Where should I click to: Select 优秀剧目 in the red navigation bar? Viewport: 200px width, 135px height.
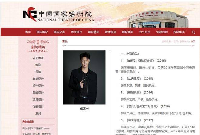pyautogui.click(x=77, y=32)
